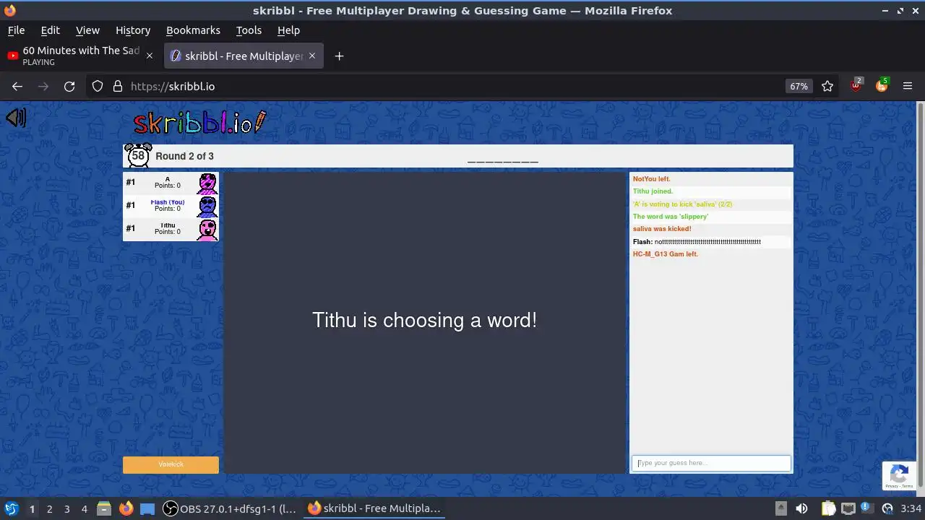Open the History menu

pos(133,30)
